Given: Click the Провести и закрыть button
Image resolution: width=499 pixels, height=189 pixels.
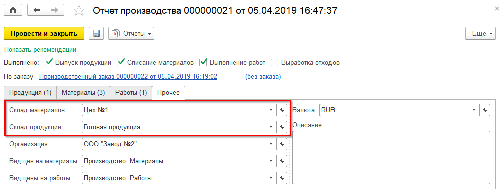Looking at the screenshot, I should coord(44,33).
